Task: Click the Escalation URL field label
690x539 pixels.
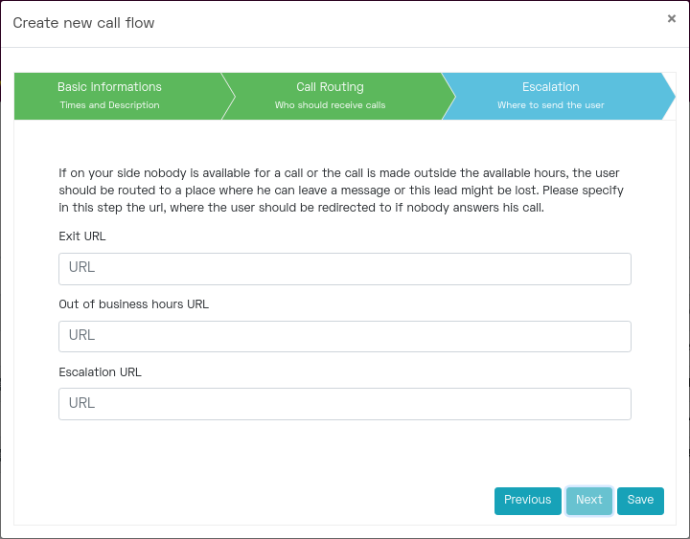Action: pyautogui.click(x=101, y=371)
